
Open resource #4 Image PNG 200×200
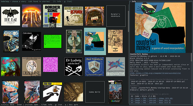coord(151,103)
